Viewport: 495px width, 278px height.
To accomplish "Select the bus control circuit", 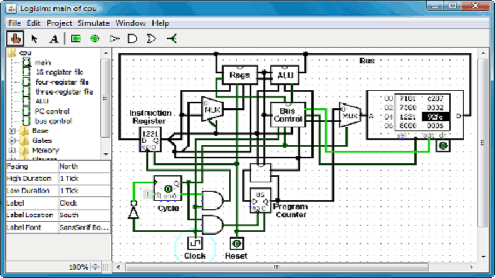I will click(53, 121).
